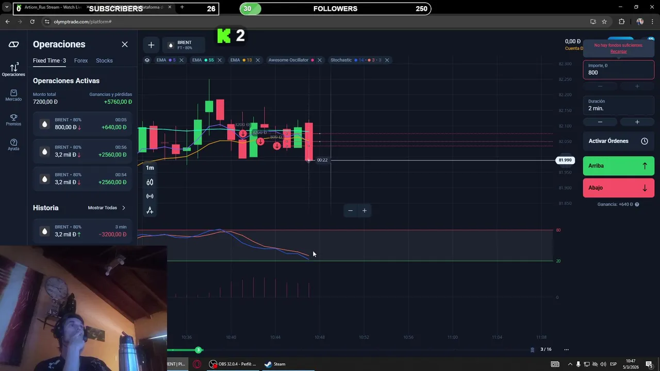Switch to the Forex tab
This screenshot has height=371, width=660.
click(81, 60)
